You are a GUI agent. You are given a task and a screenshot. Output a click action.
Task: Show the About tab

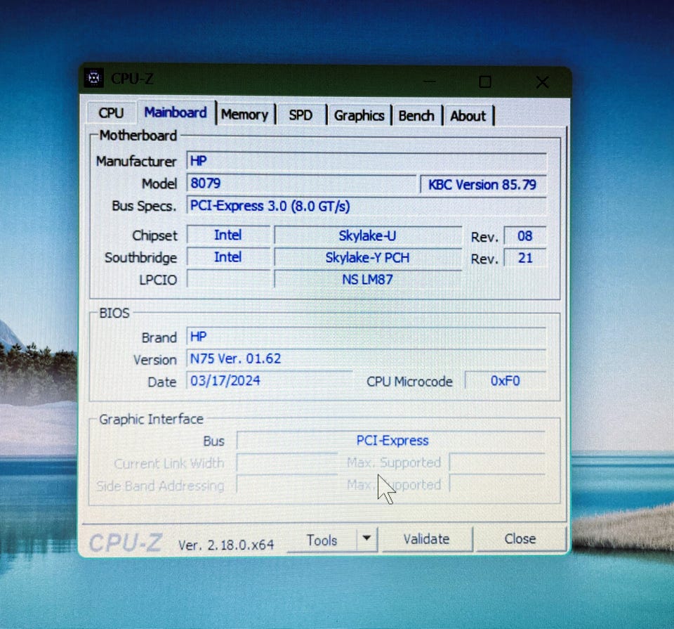point(468,116)
